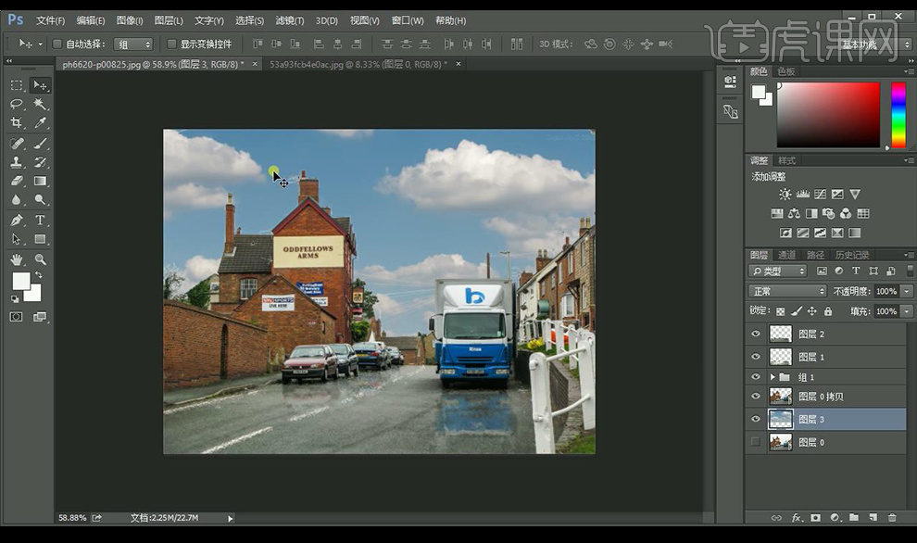Open the layer style fx menu
This screenshot has height=543, width=917.
796,518
